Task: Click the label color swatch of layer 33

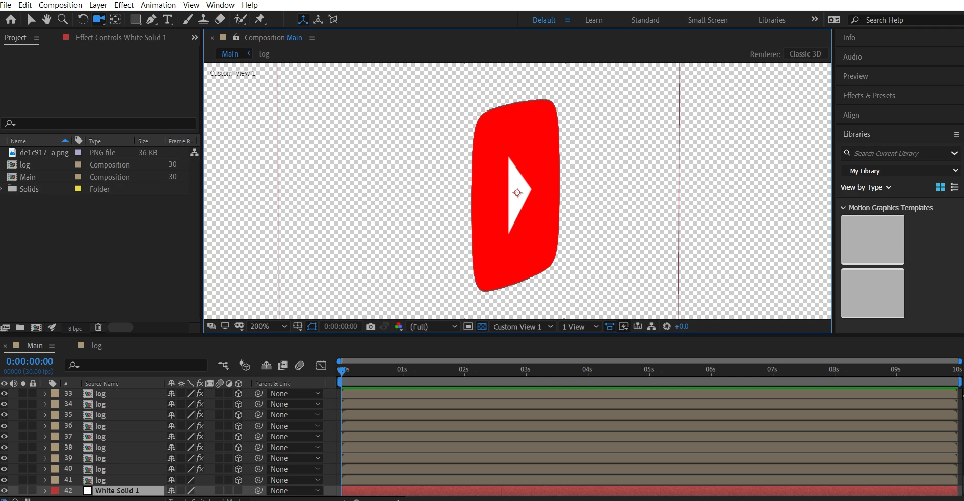Action: [55, 394]
